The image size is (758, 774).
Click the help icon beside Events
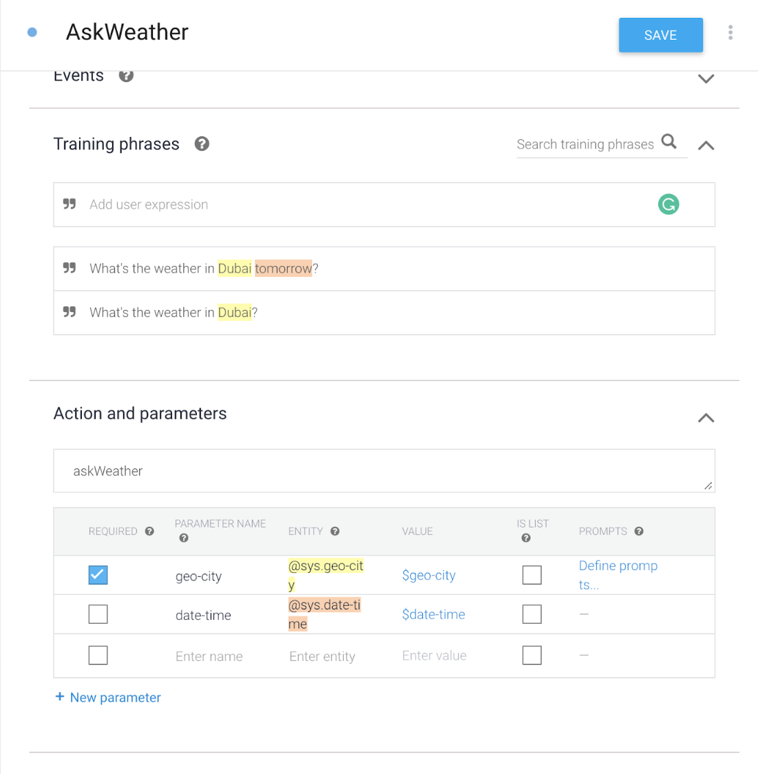(x=126, y=76)
